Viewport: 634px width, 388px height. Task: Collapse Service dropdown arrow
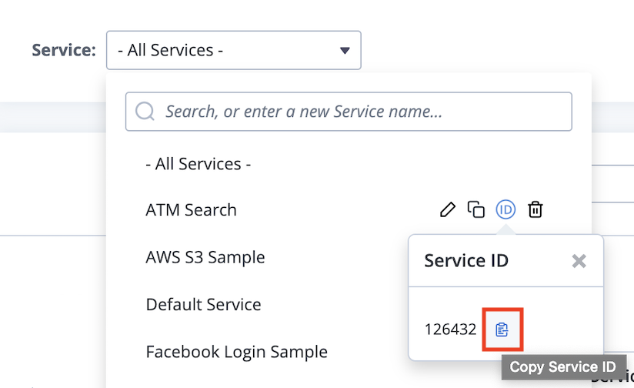point(345,51)
